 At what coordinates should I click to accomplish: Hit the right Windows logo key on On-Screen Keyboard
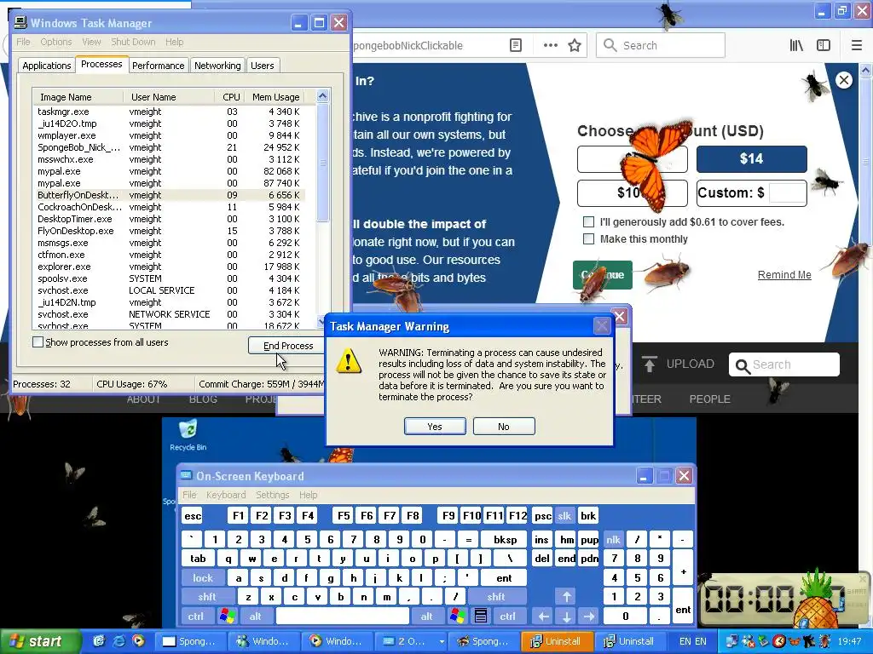(458, 616)
